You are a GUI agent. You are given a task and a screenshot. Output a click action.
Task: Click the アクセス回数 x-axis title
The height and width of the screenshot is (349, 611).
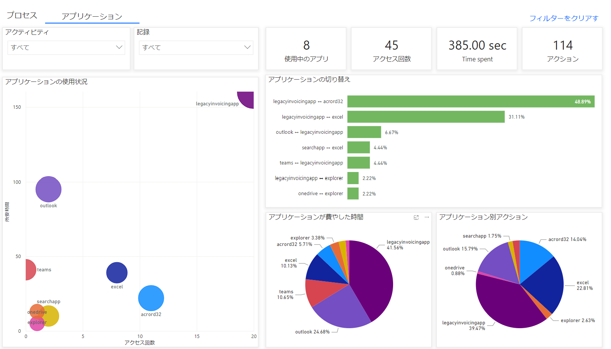click(139, 343)
